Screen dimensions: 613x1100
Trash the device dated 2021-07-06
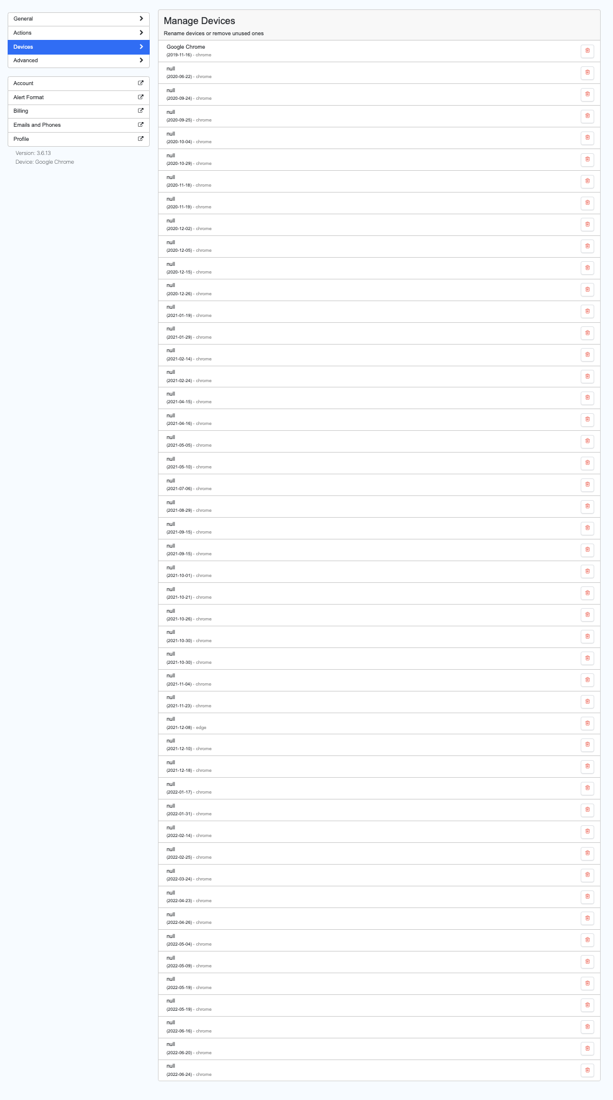587,485
